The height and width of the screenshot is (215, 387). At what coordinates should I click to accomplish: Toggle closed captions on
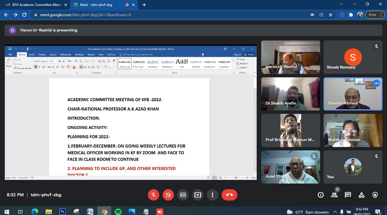click(183, 195)
